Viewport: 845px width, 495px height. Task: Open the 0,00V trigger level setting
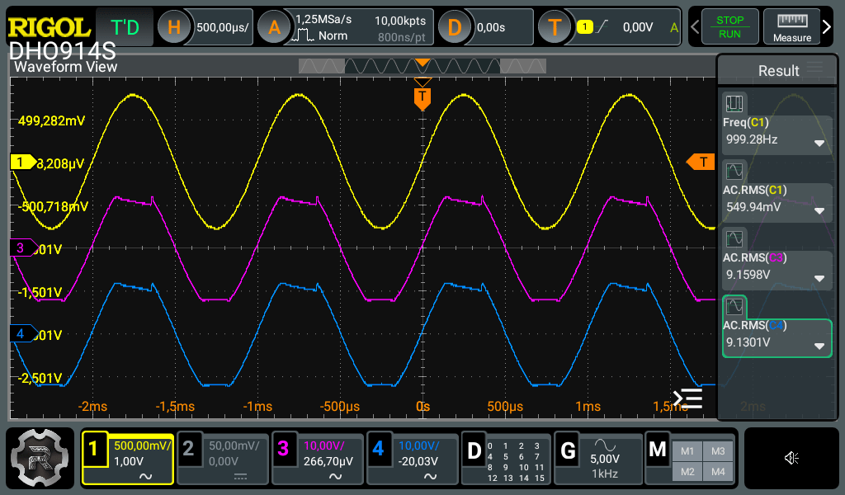(638, 27)
